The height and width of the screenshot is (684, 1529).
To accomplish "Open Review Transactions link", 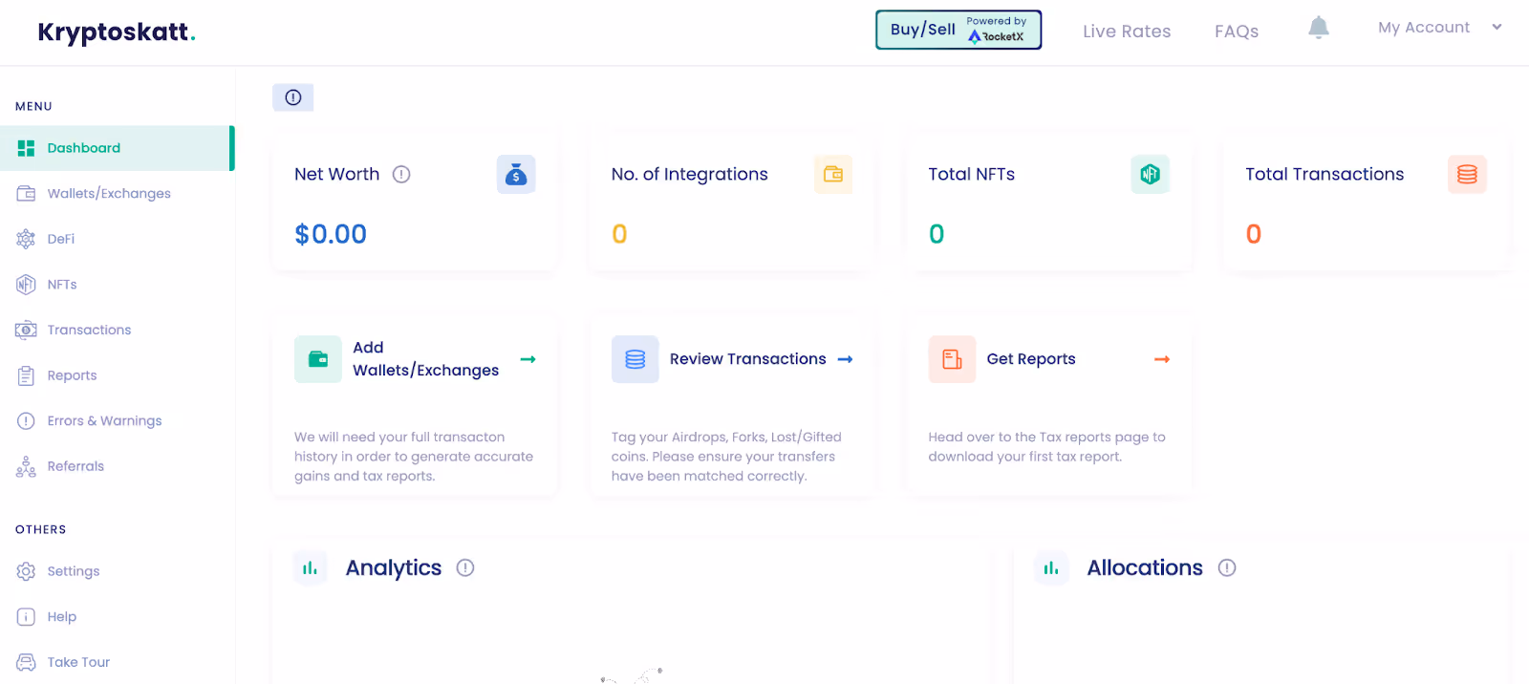I will 748,359.
